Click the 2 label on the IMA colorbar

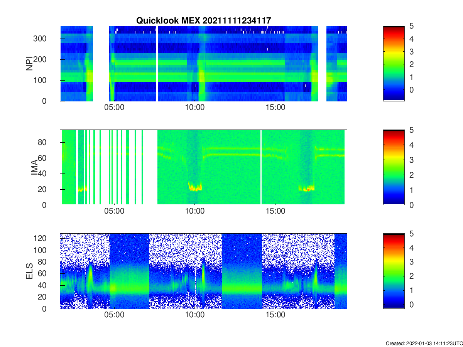coord(411,175)
